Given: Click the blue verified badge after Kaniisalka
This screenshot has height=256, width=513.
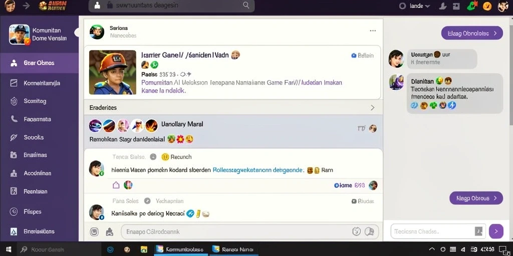Looking at the screenshot, I should click(x=190, y=214).
